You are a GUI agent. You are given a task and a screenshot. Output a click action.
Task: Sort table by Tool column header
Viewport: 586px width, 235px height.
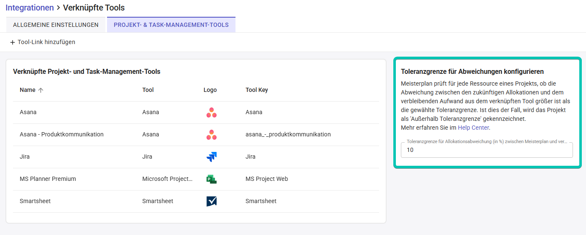(x=148, y=90)
